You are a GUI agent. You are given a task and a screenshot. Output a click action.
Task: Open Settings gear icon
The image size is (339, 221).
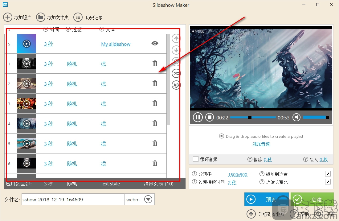click(x=318, y=214)
